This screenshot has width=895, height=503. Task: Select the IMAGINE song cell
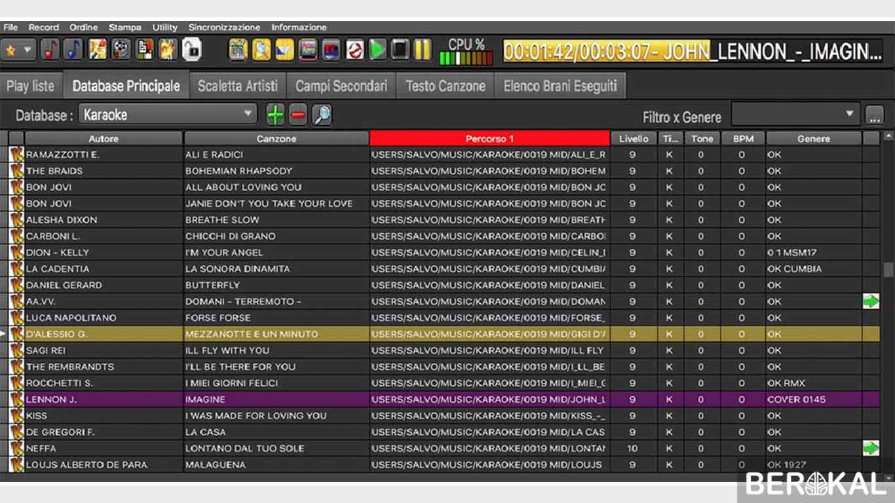[276, 400]
